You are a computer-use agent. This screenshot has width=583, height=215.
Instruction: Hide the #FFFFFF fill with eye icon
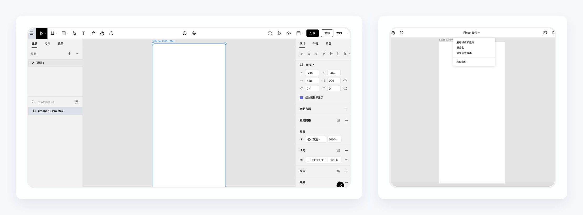click(x=301, y=160)
